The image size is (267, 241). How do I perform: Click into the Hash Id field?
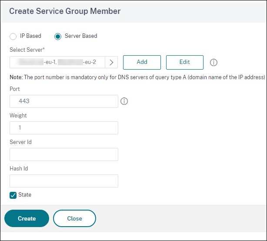pos(63,181)
